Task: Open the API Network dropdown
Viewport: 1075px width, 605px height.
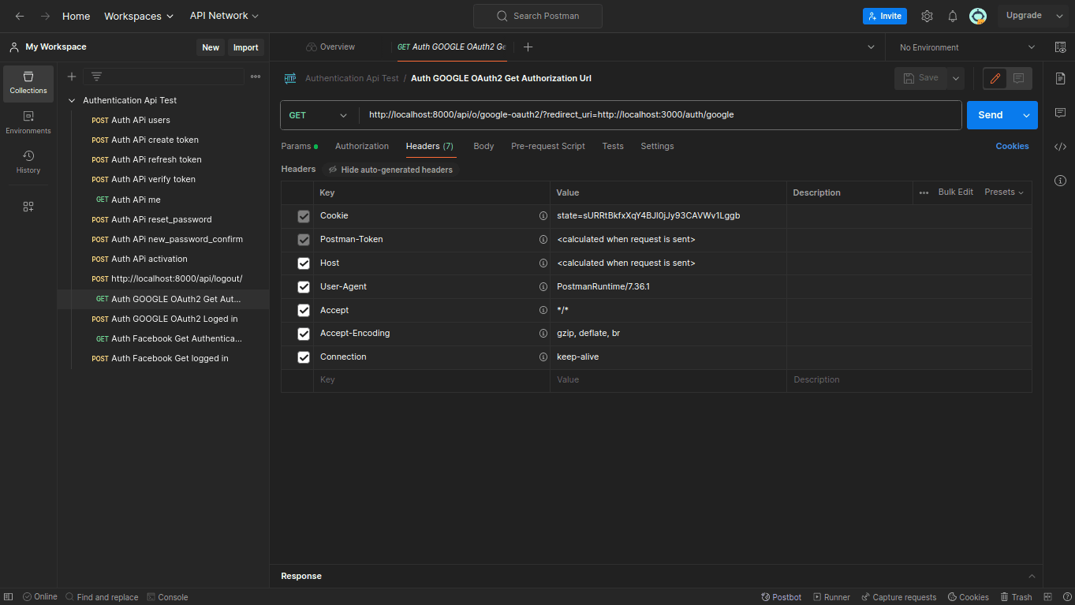Action: click(x=224, y=16)
